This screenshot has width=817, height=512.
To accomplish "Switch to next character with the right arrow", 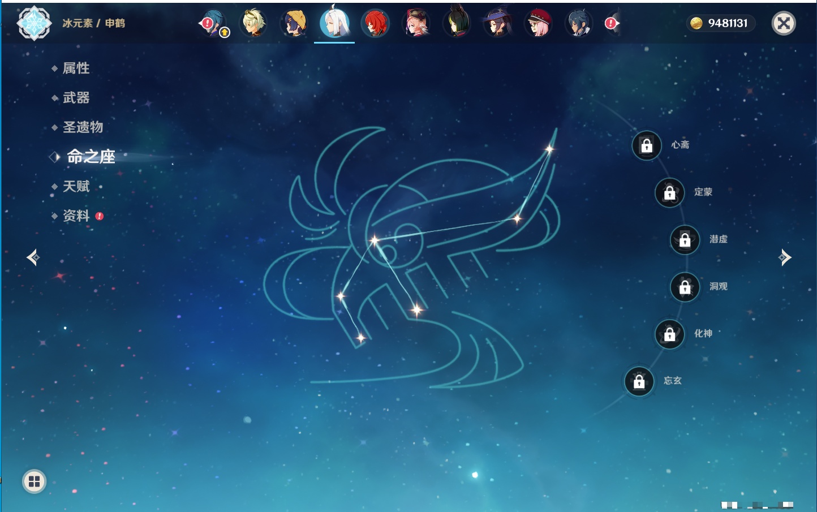I will pos(785,257).
